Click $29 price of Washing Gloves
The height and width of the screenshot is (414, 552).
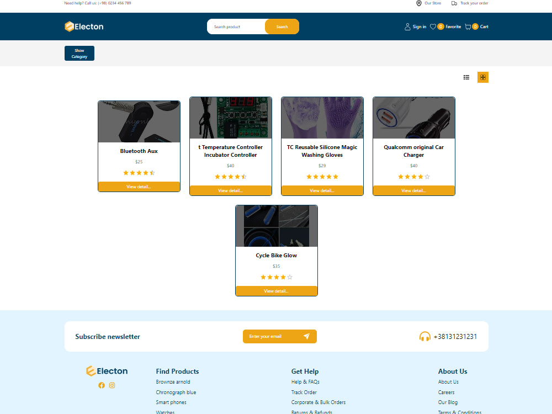coord(322,166)
